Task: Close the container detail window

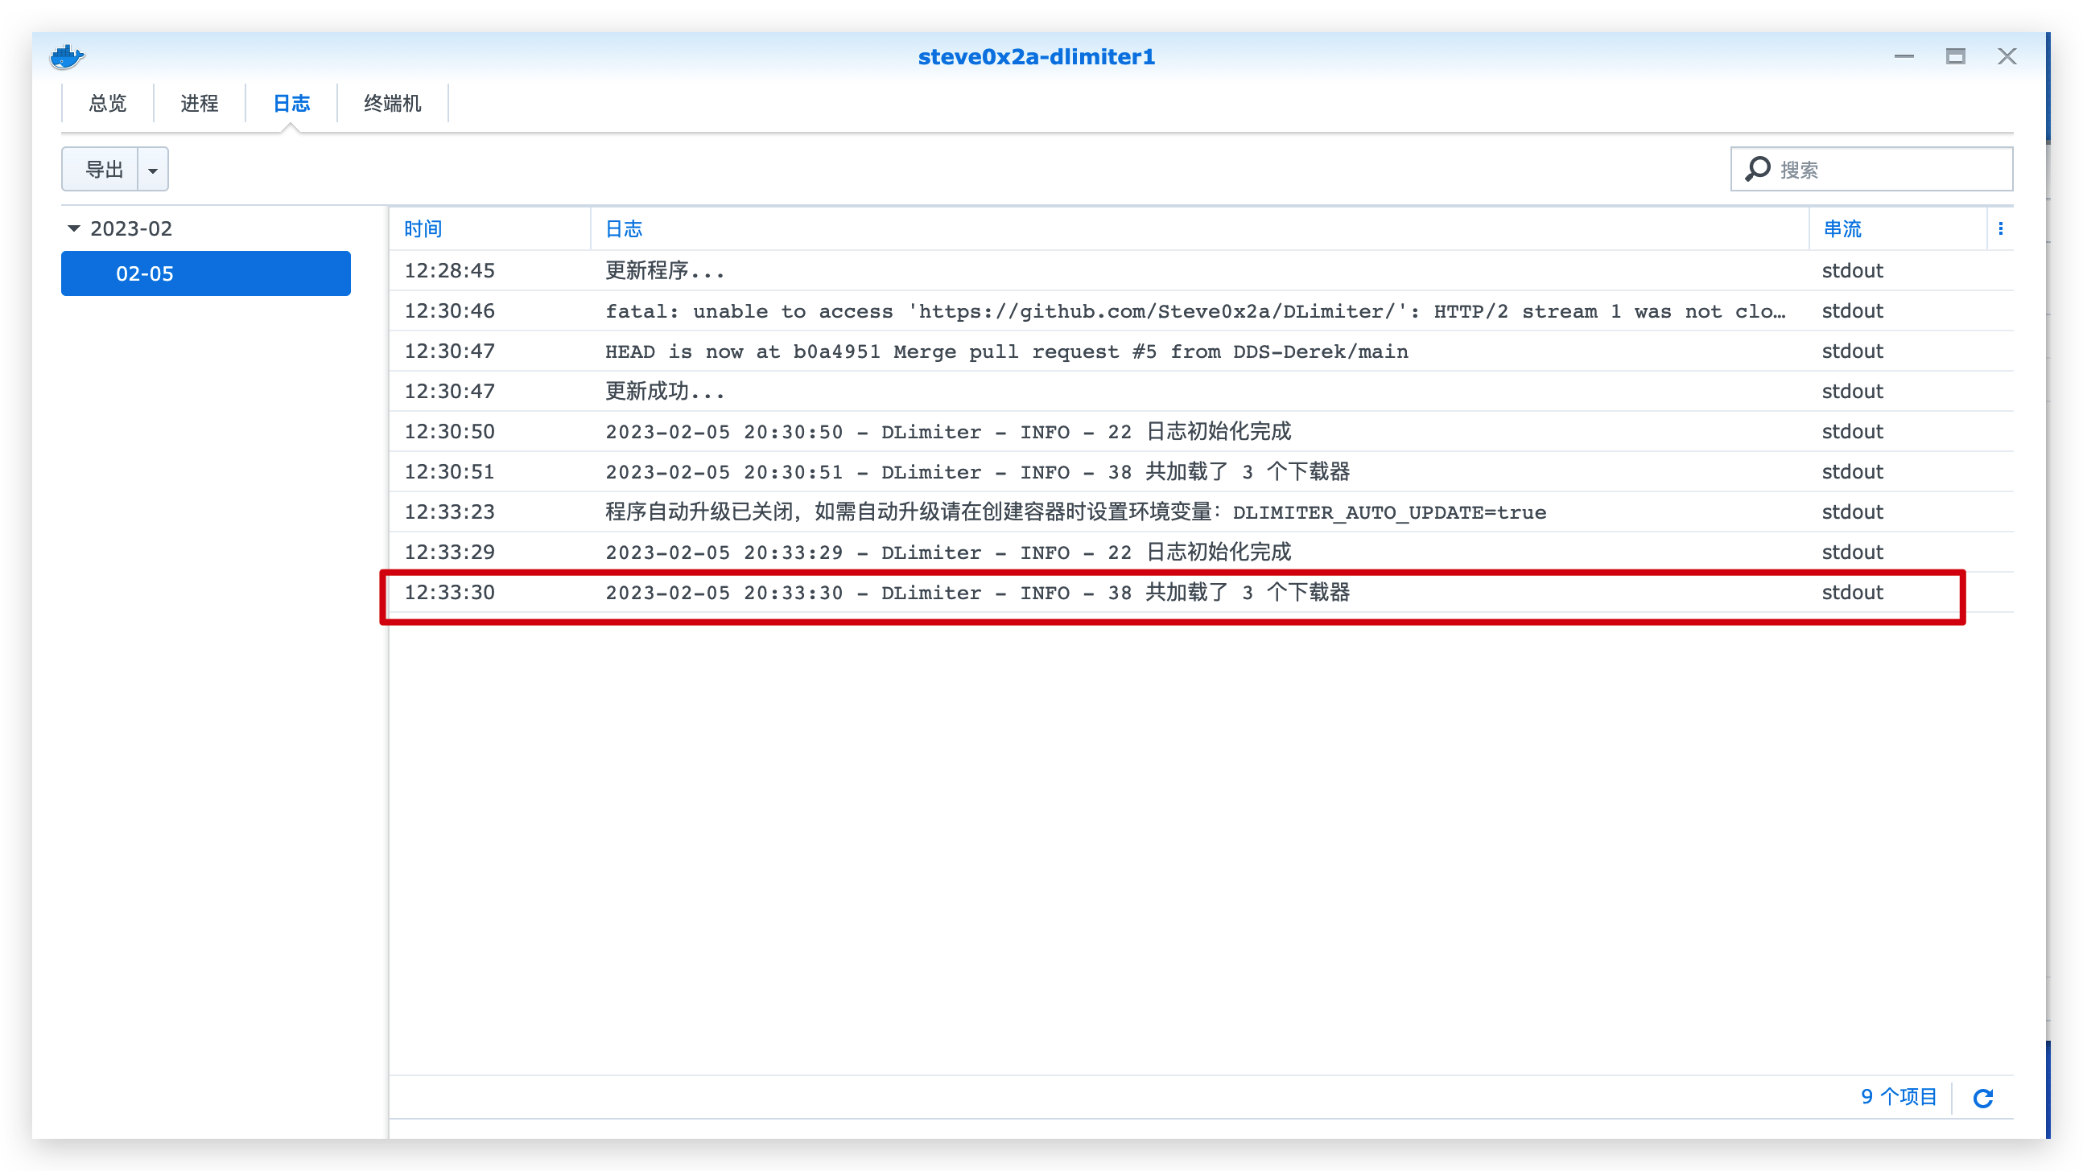Action: [2007, 56]
